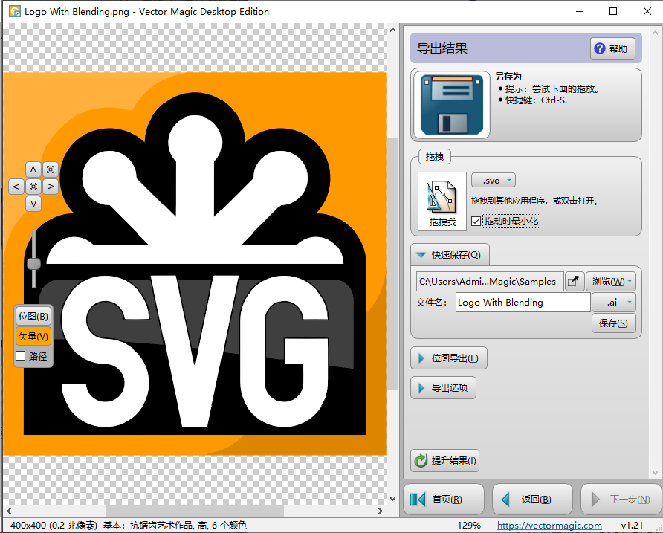Viewport: 663px width, 533px height.
Task: Go to 首页 home page
Action: tap(444, 499)
